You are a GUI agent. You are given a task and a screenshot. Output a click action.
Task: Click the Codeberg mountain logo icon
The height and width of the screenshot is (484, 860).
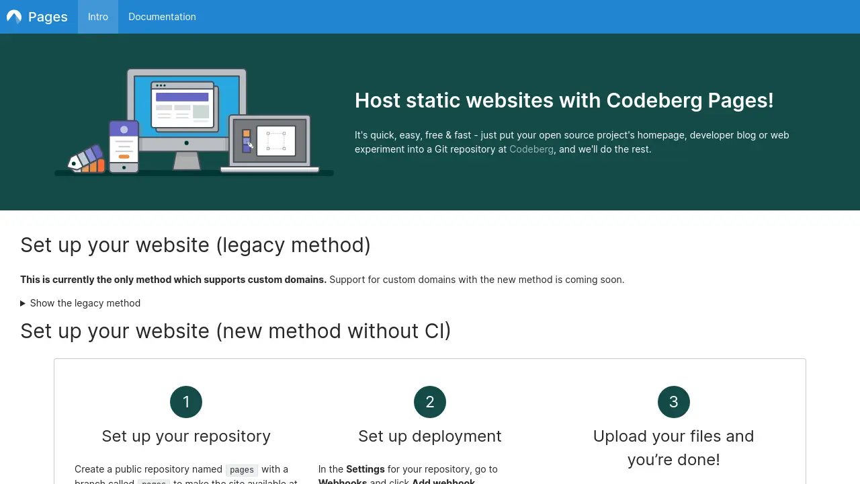click(14, 17)
